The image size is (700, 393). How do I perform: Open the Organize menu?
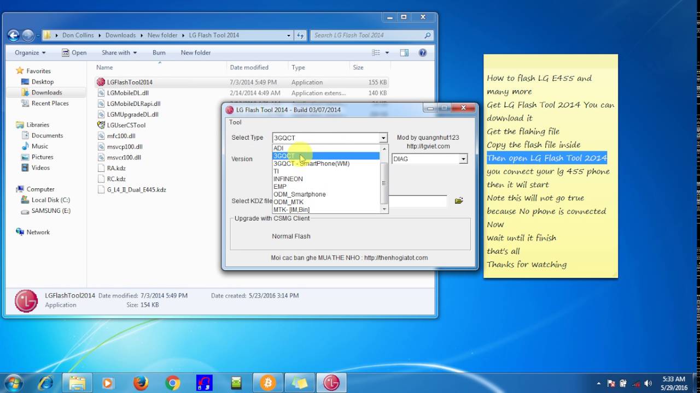click(x=30, y=53)
